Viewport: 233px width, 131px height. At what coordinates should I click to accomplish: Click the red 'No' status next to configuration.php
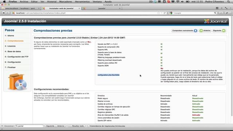pos(162,68)
